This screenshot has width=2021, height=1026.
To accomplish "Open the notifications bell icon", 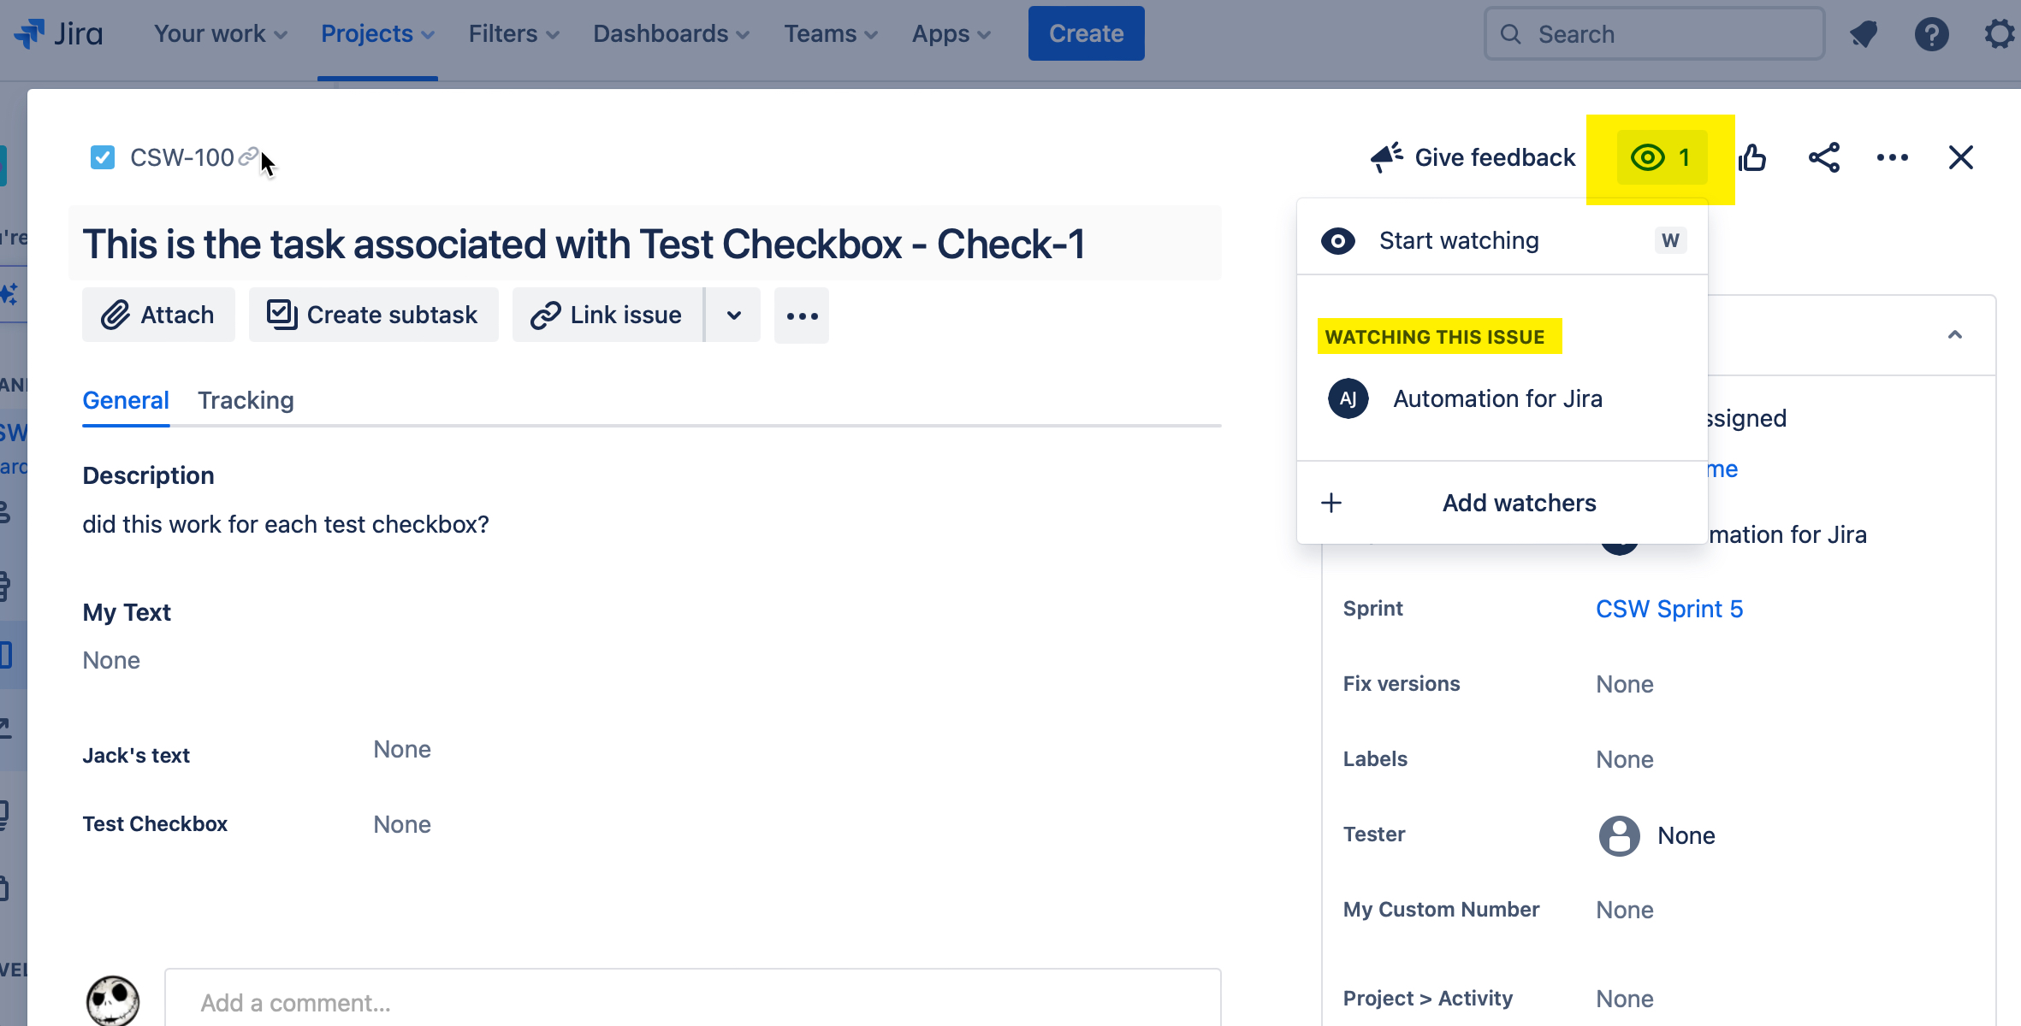I will click(x=1863, y=34).
